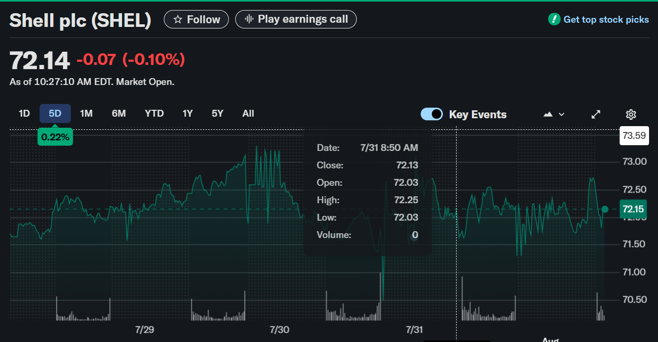This screenshot has width=658, height=342.
Task: Select the 1D time range
Action: pos(24,113)
